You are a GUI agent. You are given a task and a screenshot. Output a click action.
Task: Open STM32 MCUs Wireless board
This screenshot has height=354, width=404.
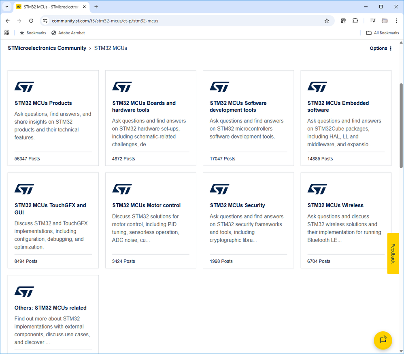[335, 205]
